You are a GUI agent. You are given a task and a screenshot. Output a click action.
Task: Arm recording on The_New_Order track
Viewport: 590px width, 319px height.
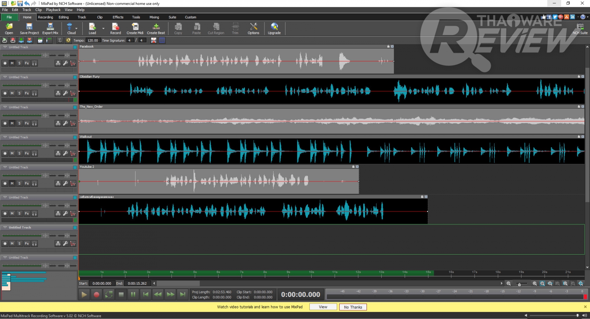(5, 124)
